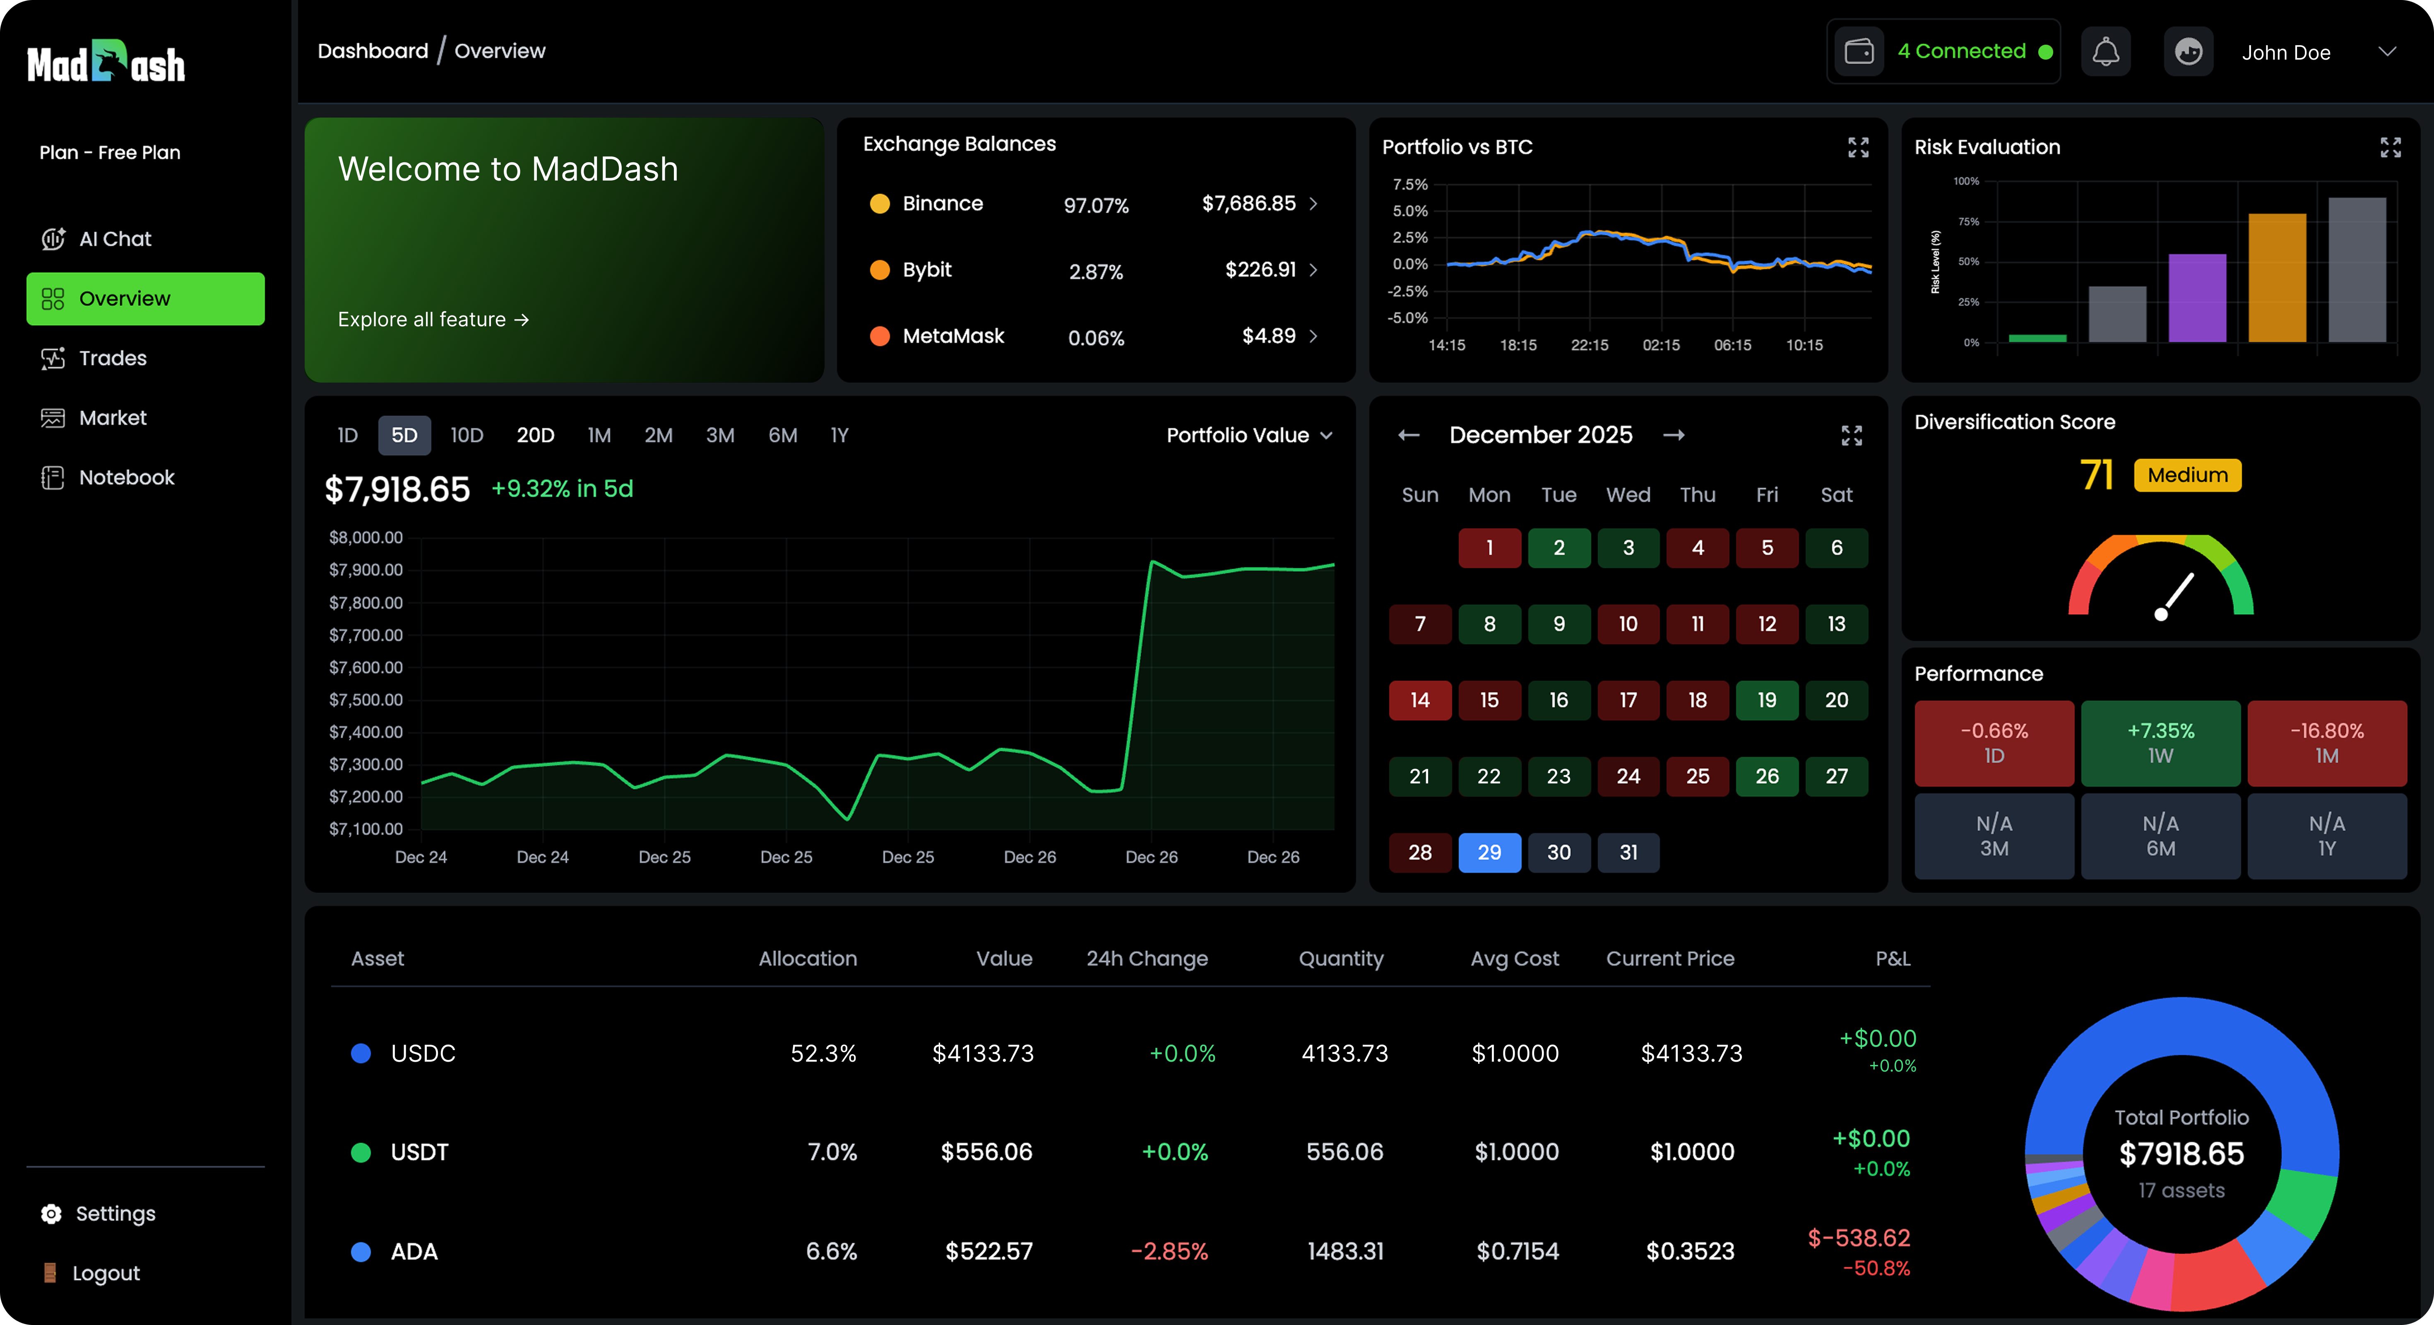Image resolution: width=2434 pixels, height=1325 pixels.
Task: Open Binance balance details via chevron
Action: pyautogui.click(x=1314, y=204)
